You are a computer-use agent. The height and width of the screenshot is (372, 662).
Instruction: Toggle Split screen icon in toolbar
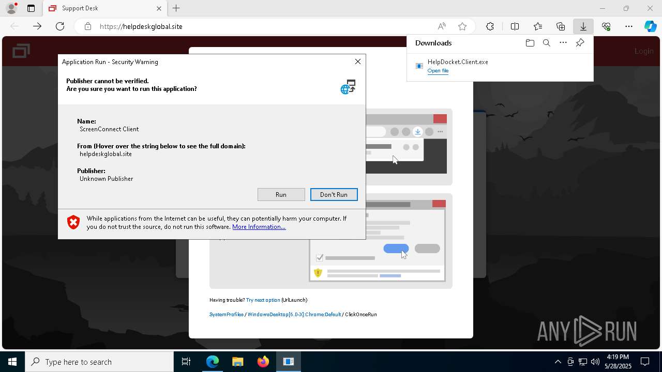[515, 26]
